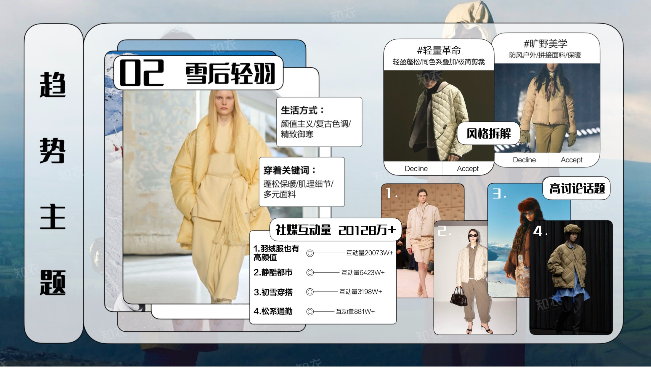Click the circle marker beside 羽绒服也有高颜值
The image size is (651, 368).
click(310, 253)
